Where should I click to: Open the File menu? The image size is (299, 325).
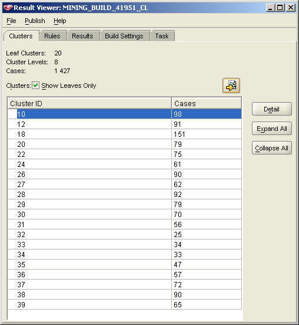(11, 21)
